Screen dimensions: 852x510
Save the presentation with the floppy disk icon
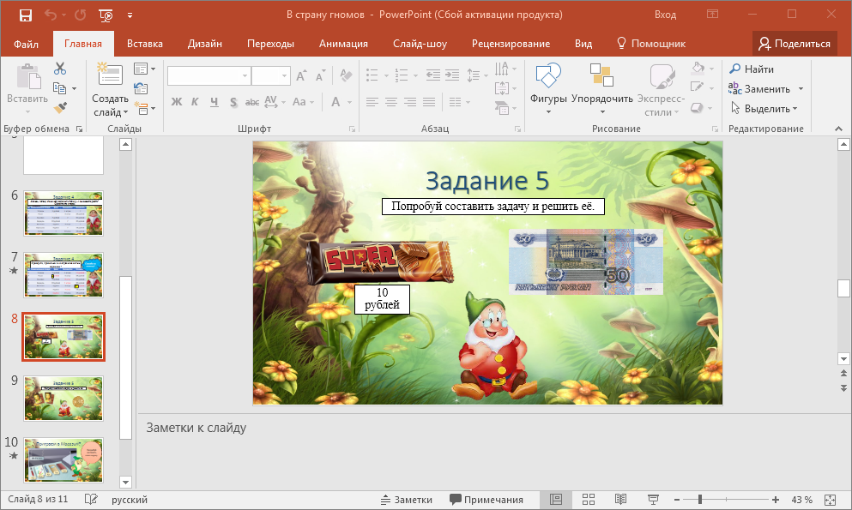tap(26, 15)
